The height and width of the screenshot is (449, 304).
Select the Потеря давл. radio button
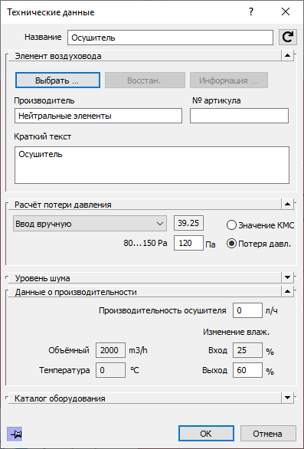click(231, 244)
